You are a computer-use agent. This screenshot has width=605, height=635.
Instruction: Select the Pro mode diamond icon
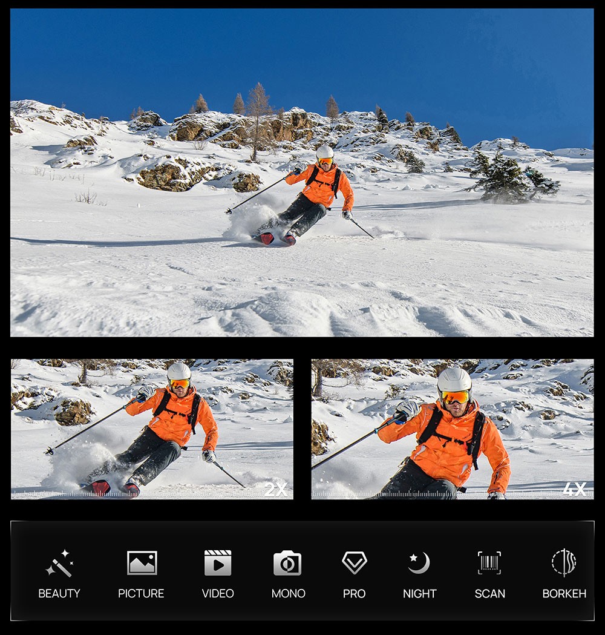[354, 562]
